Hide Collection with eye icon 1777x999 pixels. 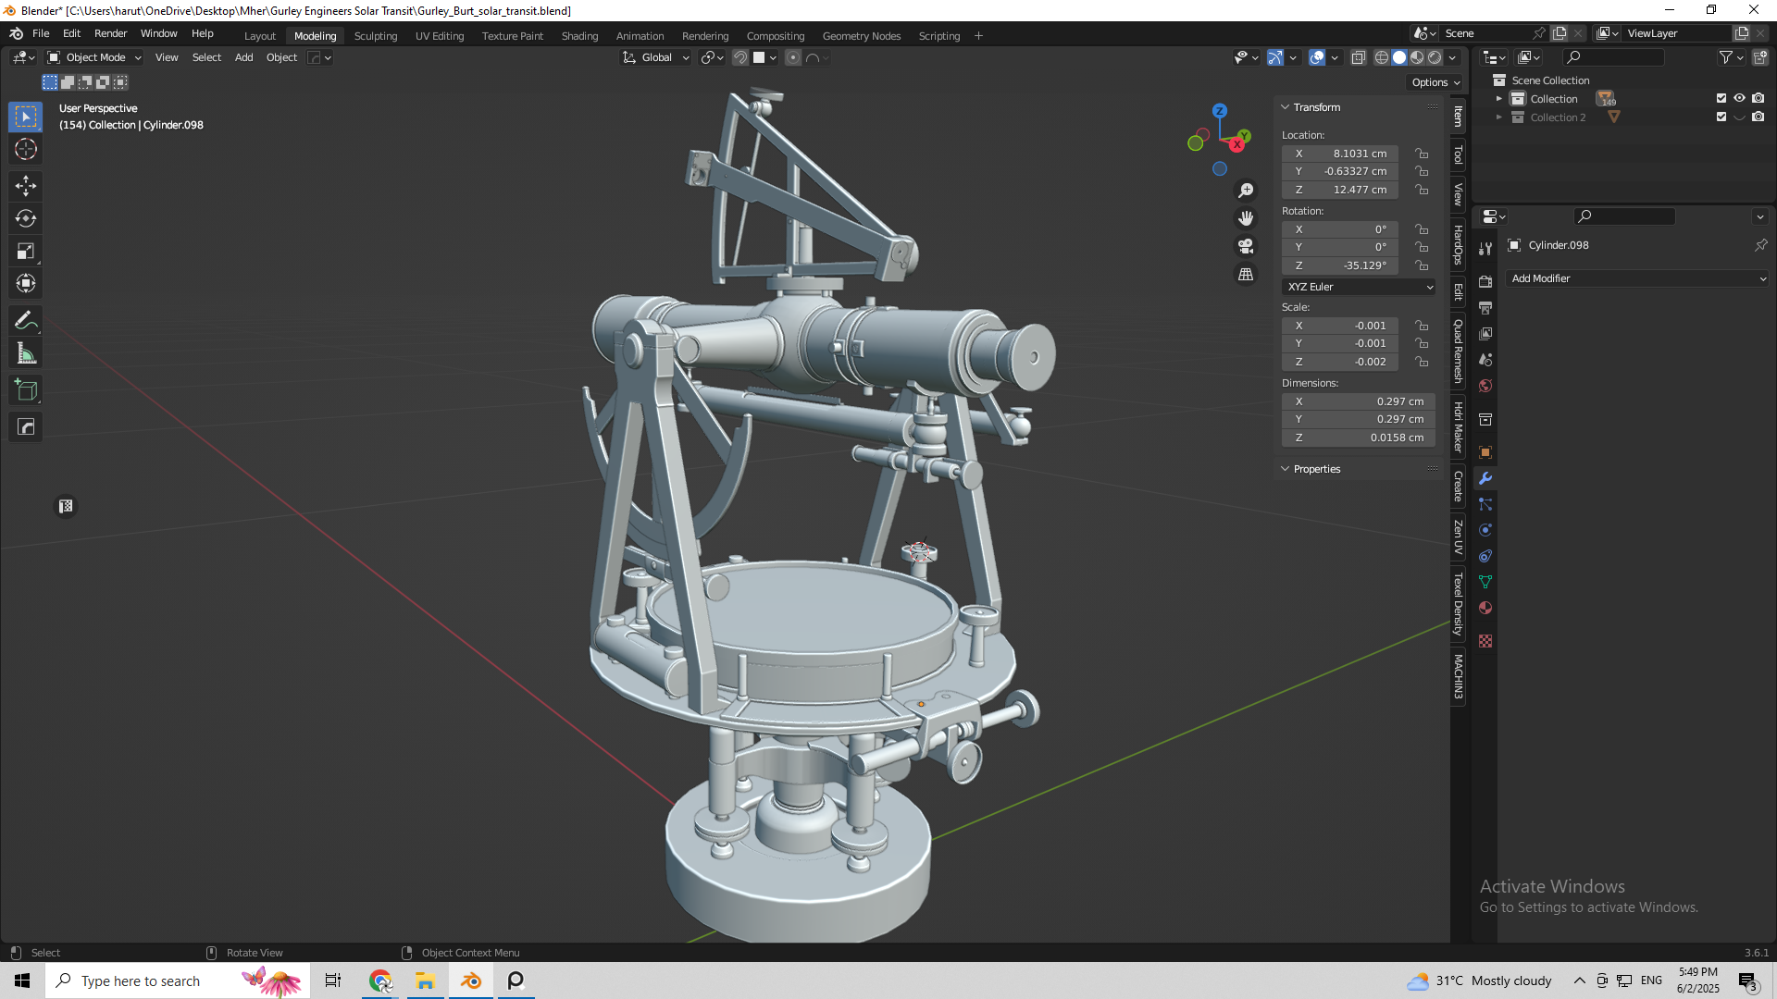pos(1740,98)
